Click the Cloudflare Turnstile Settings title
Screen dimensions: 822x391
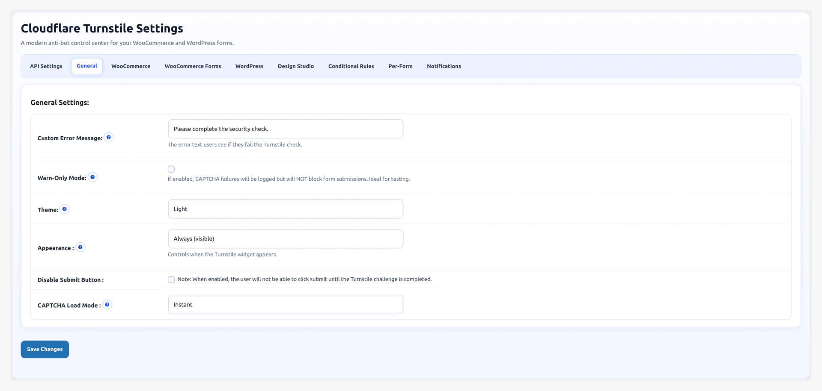coord(102,28)
